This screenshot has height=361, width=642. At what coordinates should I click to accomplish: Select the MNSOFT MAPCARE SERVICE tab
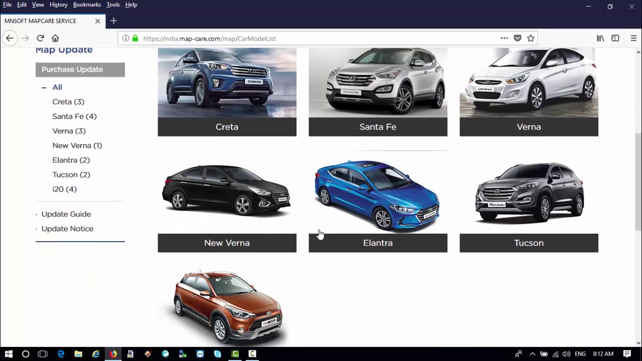pos(53,21)
